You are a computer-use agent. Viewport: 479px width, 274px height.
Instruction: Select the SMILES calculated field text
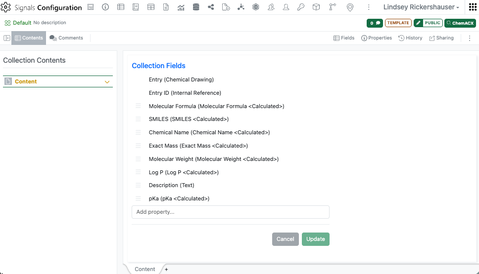tap(189, 119)
